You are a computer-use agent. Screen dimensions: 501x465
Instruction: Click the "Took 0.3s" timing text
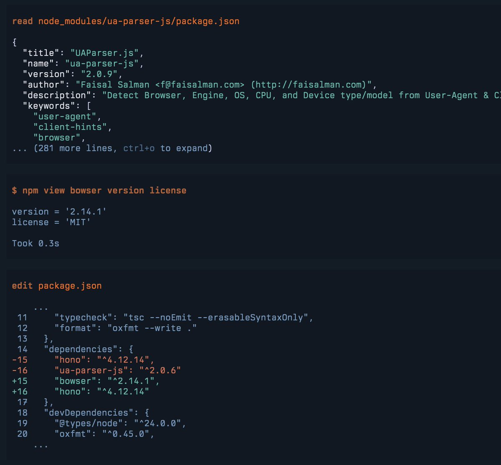[x=35, y=243]
